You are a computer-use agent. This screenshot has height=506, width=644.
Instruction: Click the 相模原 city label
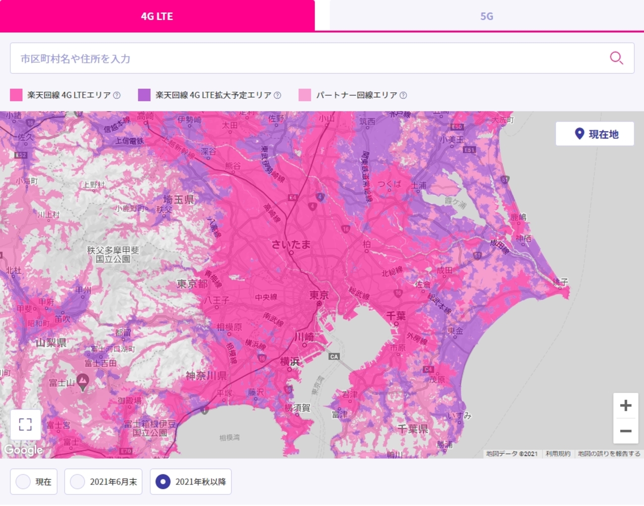[229, 327]
